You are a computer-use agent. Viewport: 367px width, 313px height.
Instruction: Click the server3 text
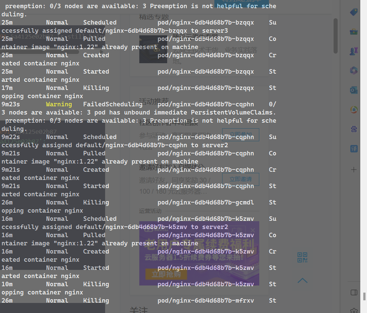coord(215,31)
